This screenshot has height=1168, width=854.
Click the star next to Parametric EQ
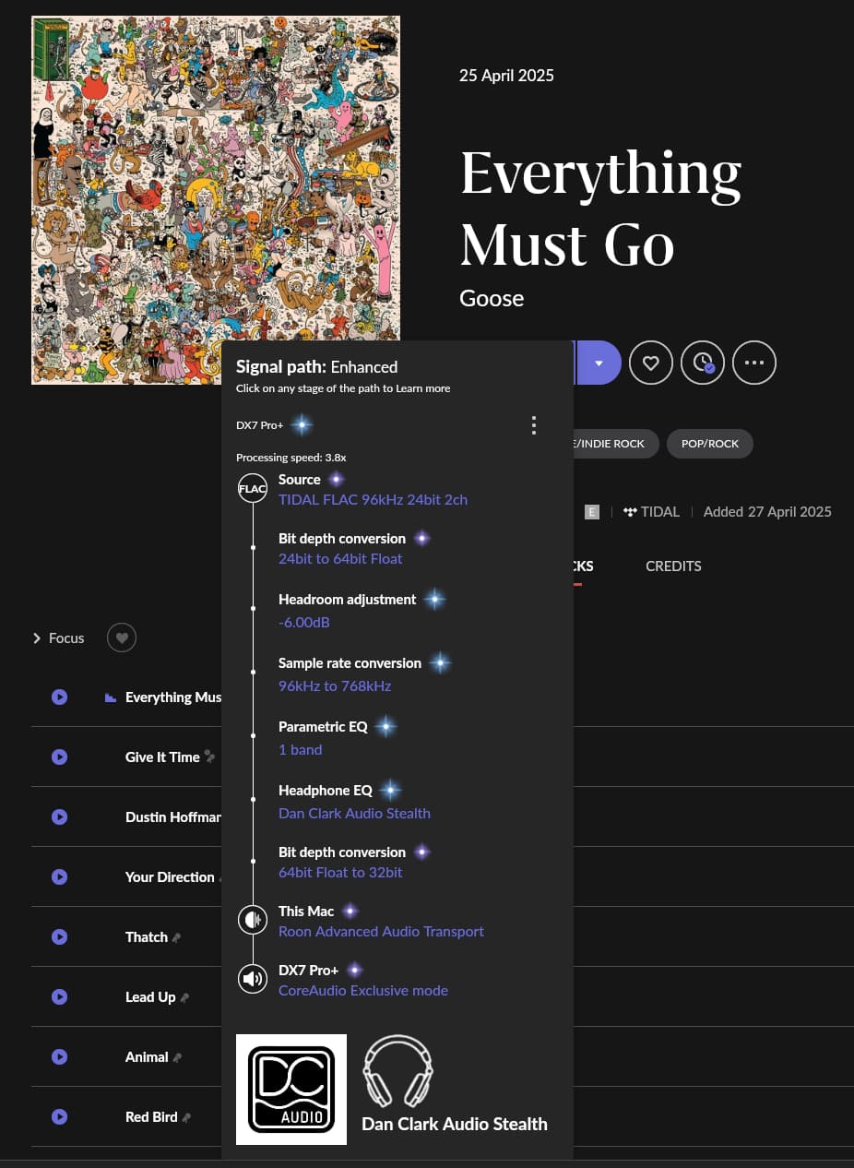click(x=385, y=727)
